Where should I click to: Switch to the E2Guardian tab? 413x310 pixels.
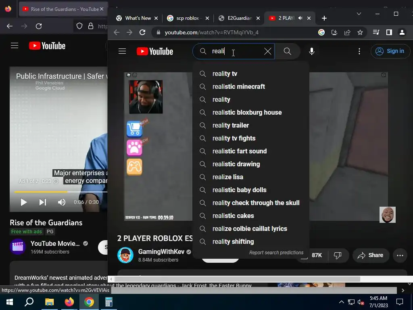[x=239, y=18]
